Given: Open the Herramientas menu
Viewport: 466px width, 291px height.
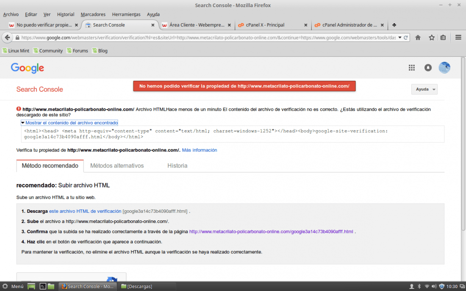Looking at the screenshot, I should (126, 14).
